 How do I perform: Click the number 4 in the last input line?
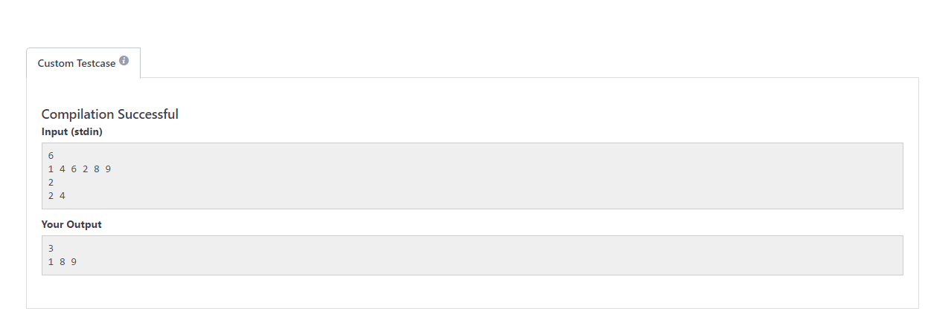(63, 196)
